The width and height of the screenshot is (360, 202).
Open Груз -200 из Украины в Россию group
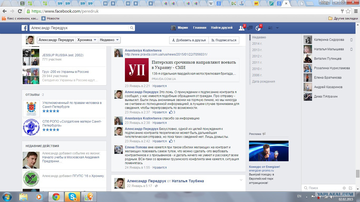65,72
